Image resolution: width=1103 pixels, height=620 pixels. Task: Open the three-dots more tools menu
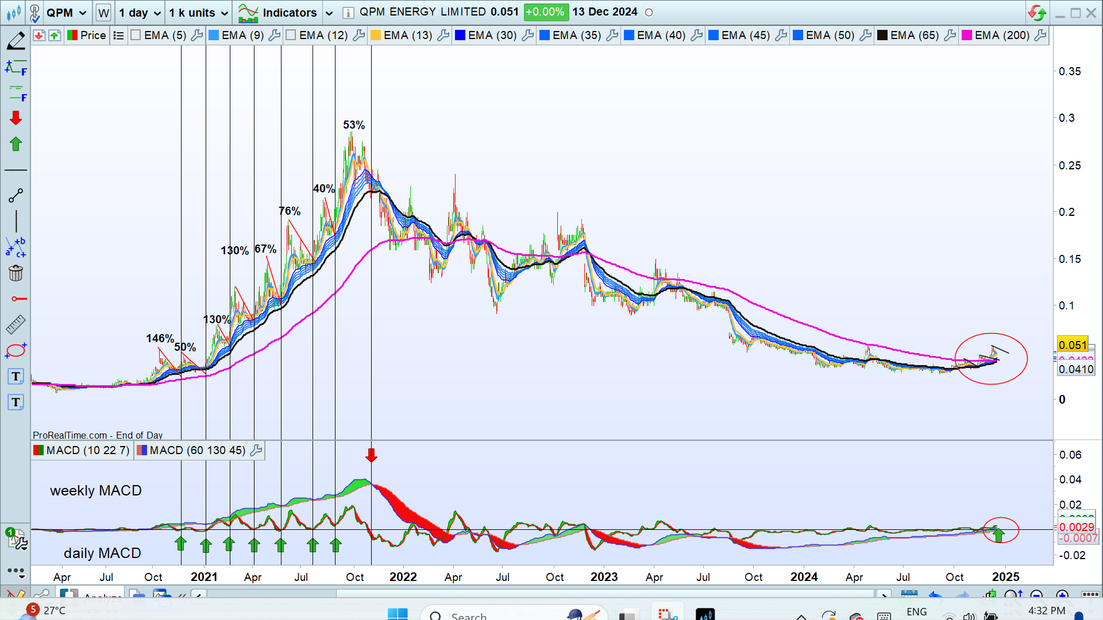[x=16, y=571]
